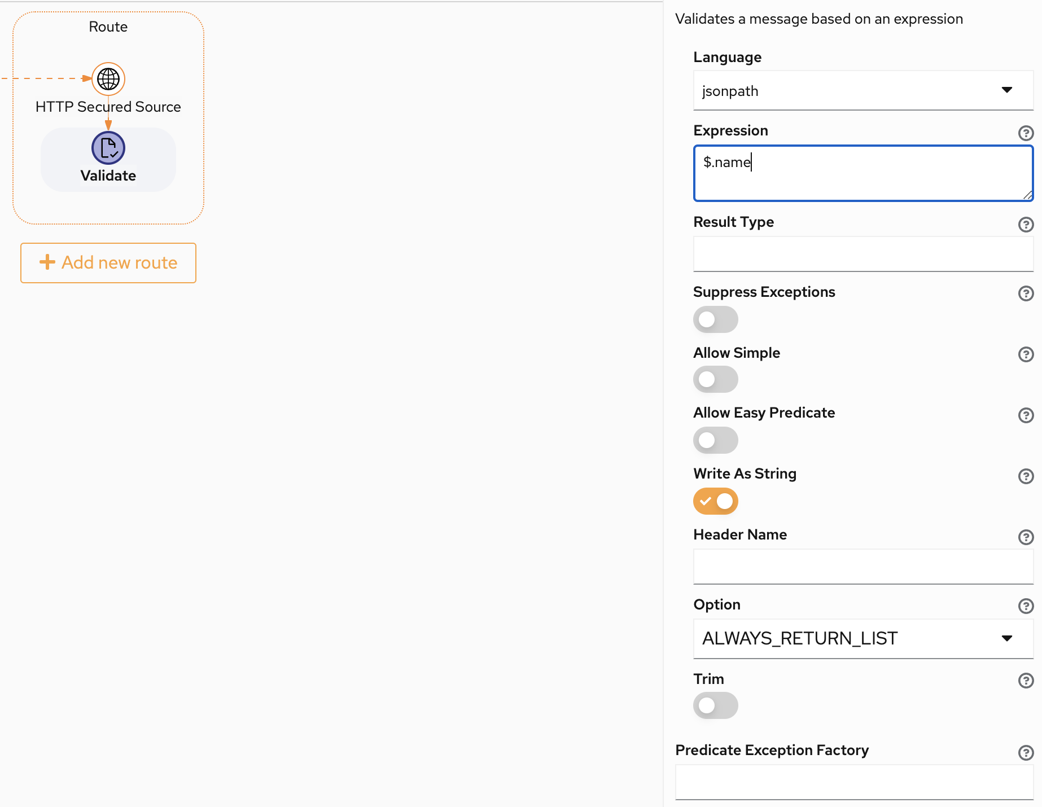1042x807 pixels.
Task: Enable the Allow Easy Predicate toggle
Action: pos(715,440)
